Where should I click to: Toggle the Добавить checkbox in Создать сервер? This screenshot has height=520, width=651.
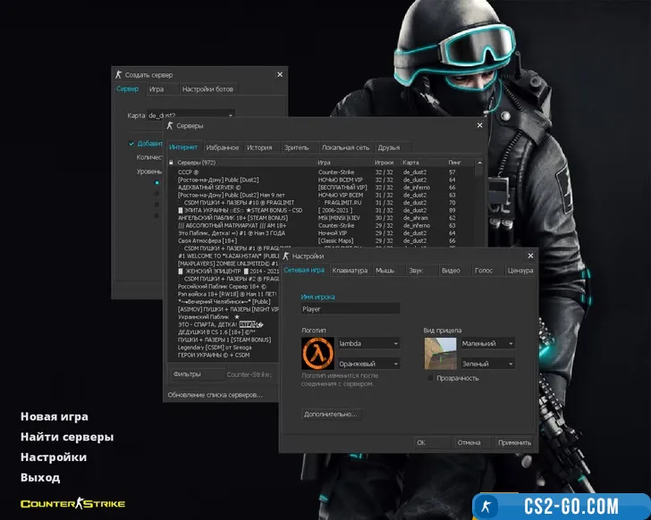131,143
